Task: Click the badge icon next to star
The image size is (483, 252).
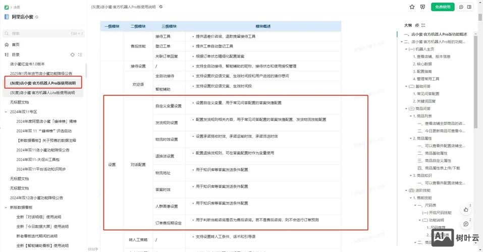Action: (422, 7)
